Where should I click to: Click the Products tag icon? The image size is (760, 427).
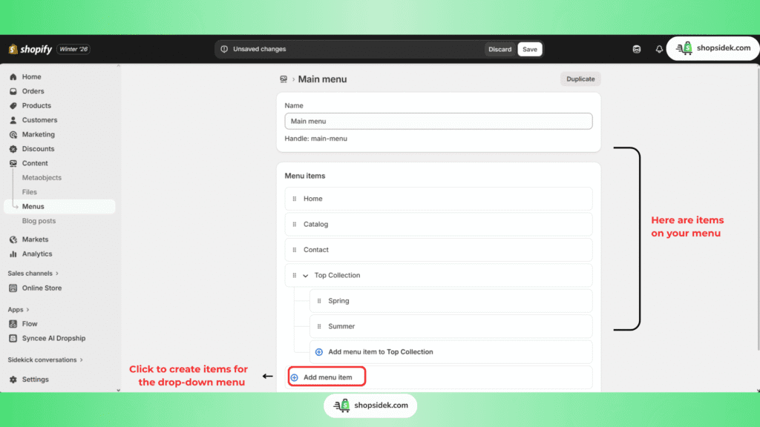13,106
